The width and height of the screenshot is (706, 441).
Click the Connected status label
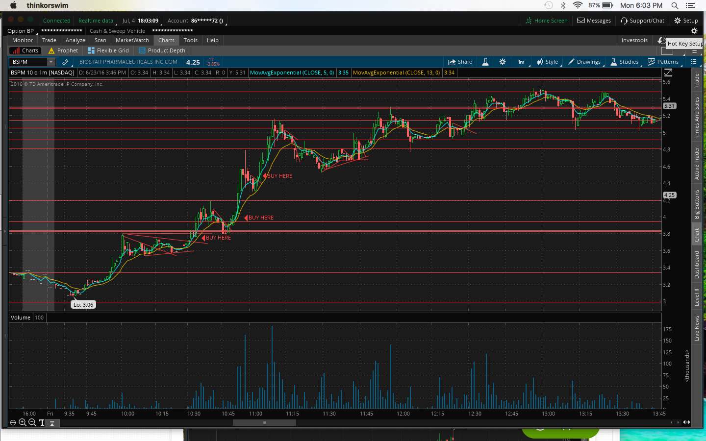(x=57, y=21)
